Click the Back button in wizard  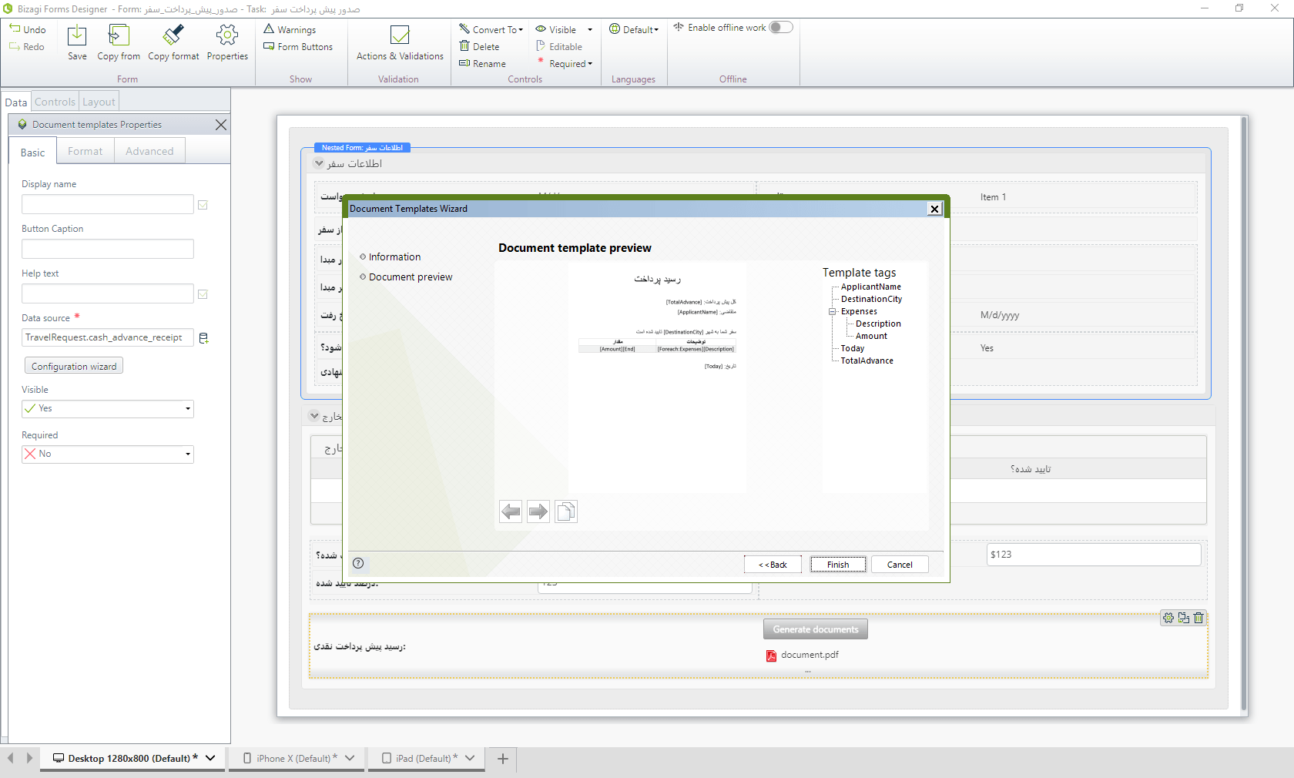773,565
